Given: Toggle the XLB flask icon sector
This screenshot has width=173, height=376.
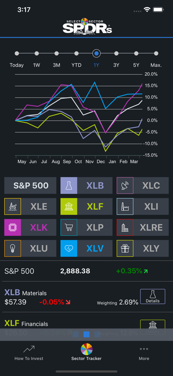Looking at the screenshot, I should click(x=69, y=185).
